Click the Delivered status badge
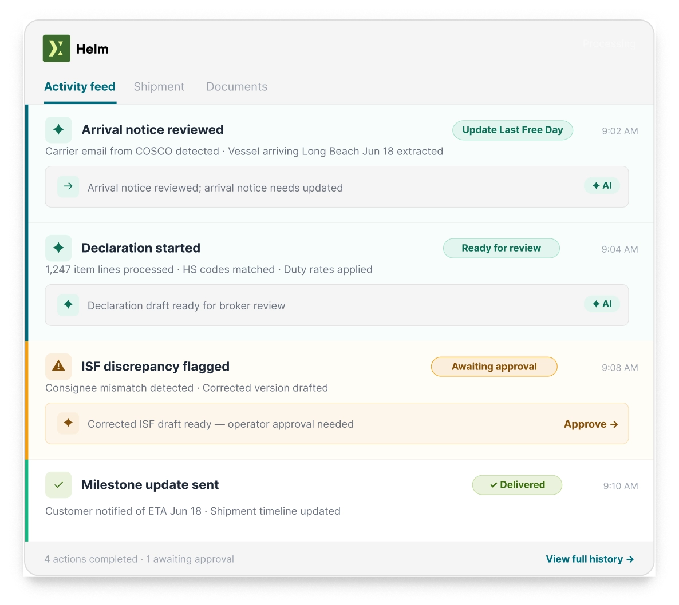The height and width of the screenshot is (605, 679). pyautogui.click(x=517, y=485)
